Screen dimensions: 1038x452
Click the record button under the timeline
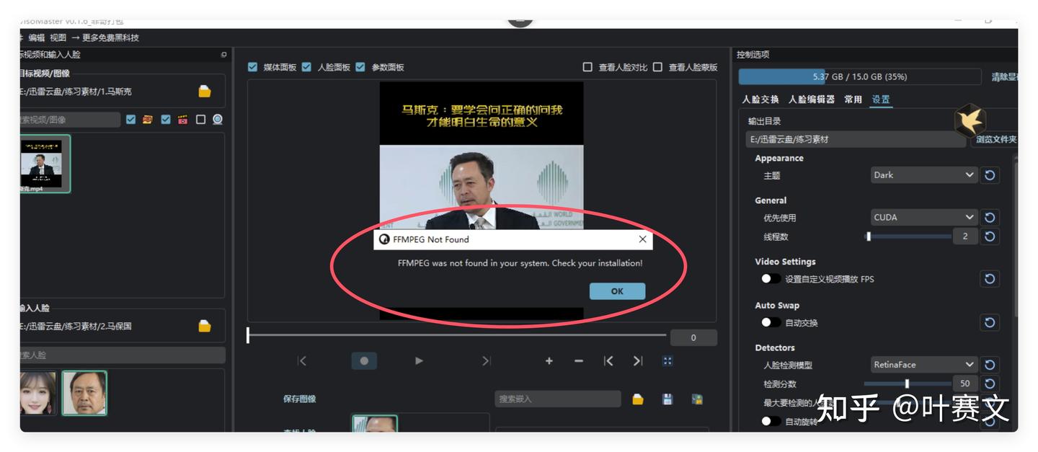[364, 360]
